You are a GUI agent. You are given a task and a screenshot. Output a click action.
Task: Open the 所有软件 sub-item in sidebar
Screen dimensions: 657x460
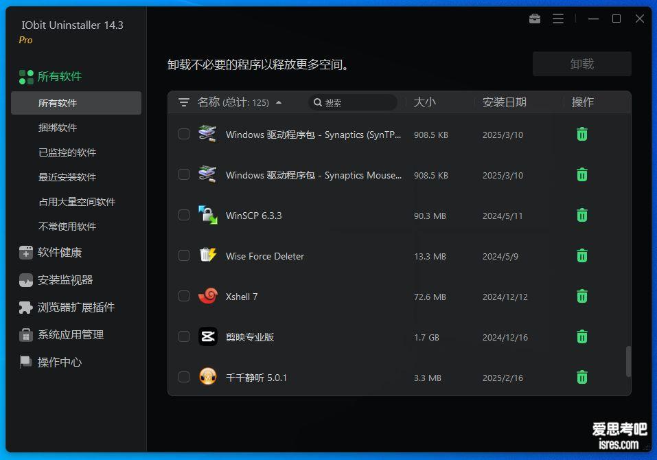(76, 103)
